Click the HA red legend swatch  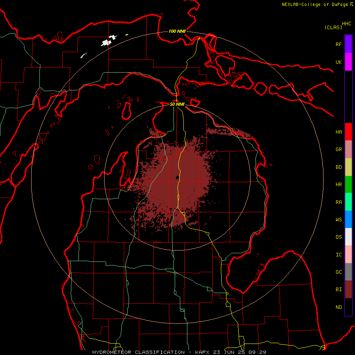click(x=348, y=132)
